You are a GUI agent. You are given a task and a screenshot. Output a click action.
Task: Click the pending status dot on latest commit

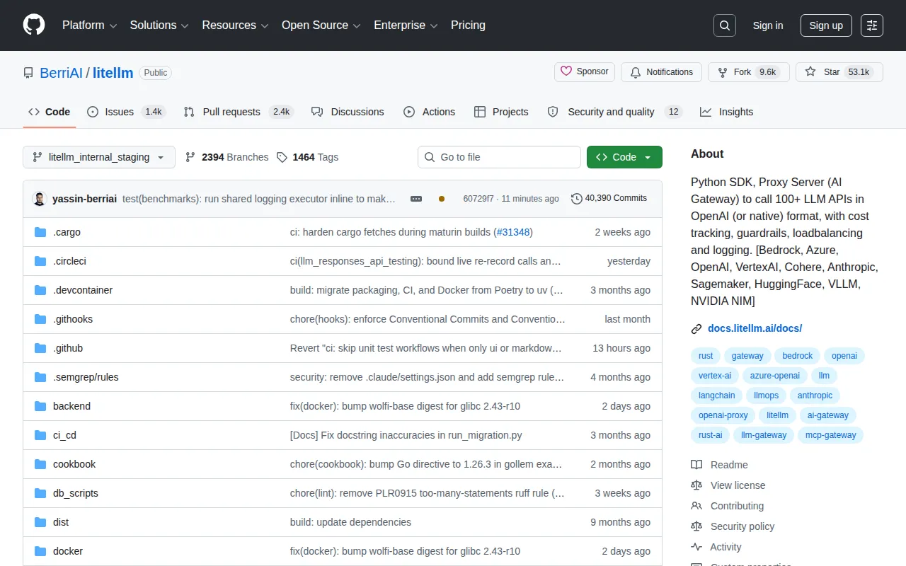(442, 199)
